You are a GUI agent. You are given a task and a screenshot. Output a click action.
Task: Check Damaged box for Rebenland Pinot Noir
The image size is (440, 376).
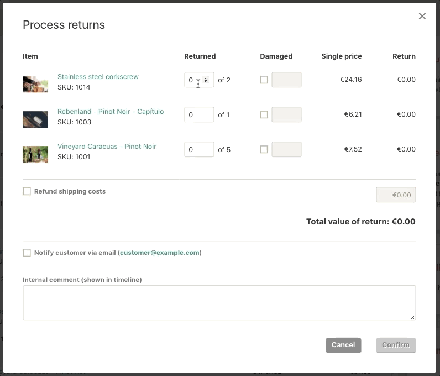[x=264, y=114]
